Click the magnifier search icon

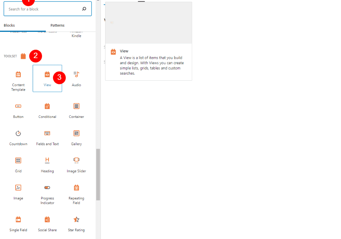tap(84, 9)
